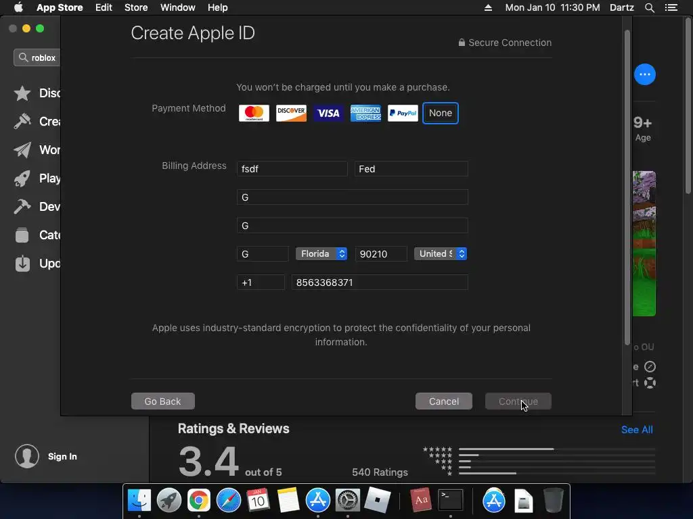Click the Spotlight search icon
693x519 pixels.
click(649, 7)
